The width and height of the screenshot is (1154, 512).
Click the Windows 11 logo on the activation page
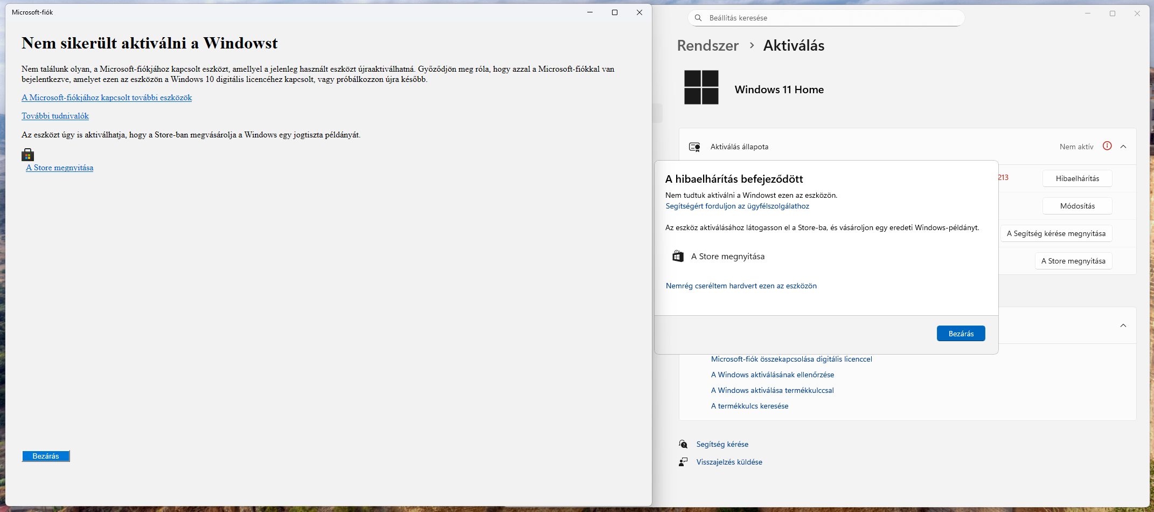pyautogui.click(x=701, y=87)
